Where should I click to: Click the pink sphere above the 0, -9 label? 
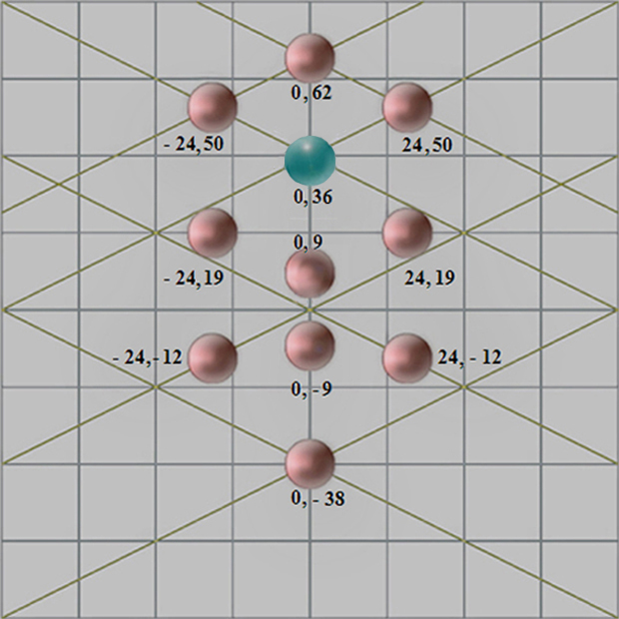tap(309, 344)
